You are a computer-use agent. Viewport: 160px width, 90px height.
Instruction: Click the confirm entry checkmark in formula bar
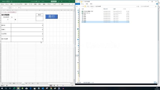16,8
